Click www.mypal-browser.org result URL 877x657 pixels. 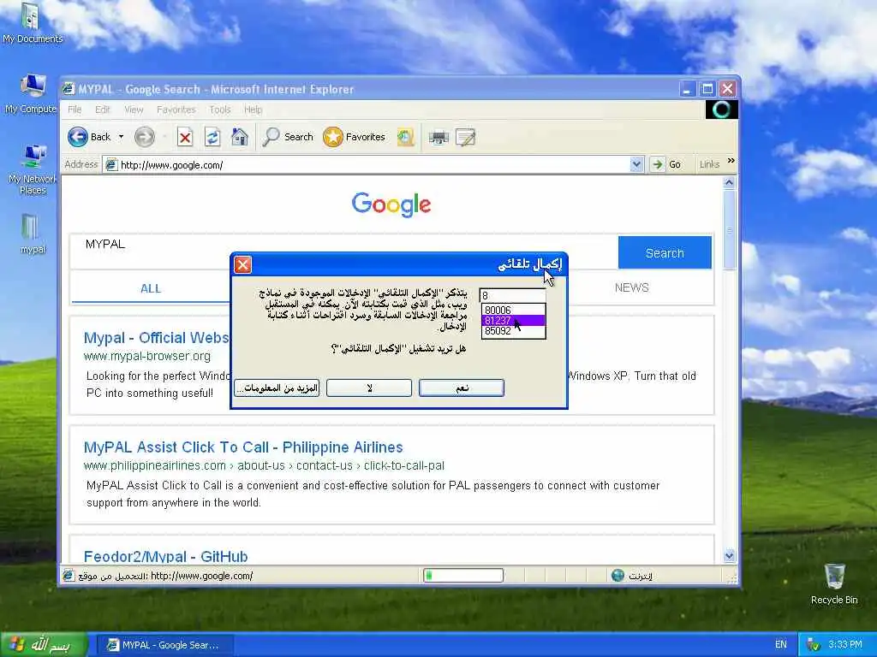[x=147, y=356]
